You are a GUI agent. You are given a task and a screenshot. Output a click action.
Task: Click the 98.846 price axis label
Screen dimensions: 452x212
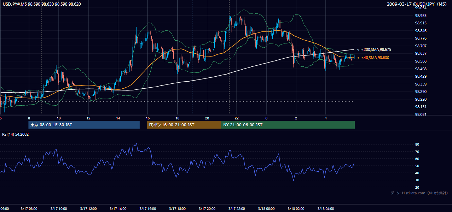click(420, 31)
